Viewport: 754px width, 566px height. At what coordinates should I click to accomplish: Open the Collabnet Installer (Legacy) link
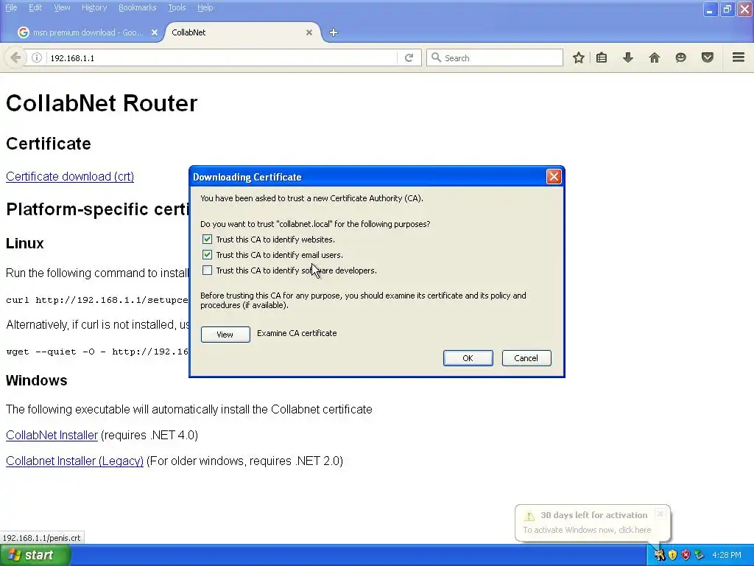point(74,461)
